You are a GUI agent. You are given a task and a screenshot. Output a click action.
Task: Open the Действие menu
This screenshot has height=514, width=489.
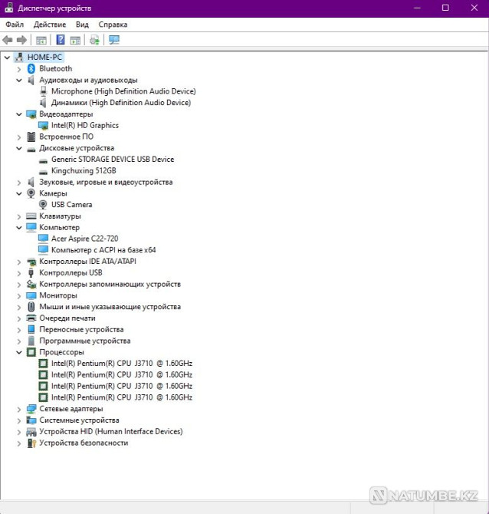pyautogui.click(x=50, y=25)
